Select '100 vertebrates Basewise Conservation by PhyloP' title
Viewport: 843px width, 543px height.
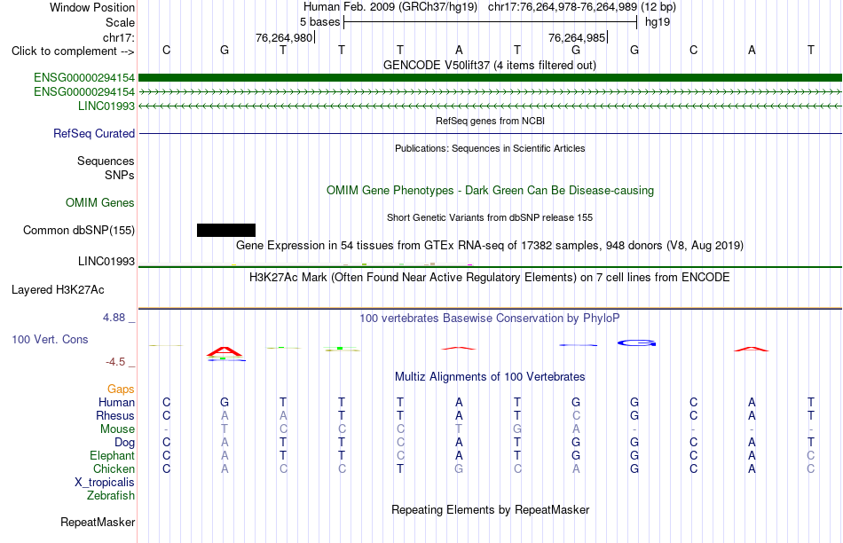click(490, 319)
